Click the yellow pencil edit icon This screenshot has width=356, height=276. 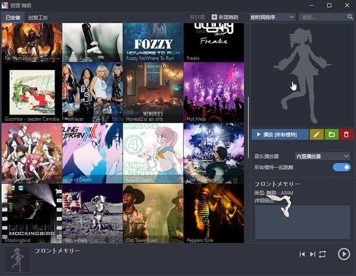[x=316, y=135]
